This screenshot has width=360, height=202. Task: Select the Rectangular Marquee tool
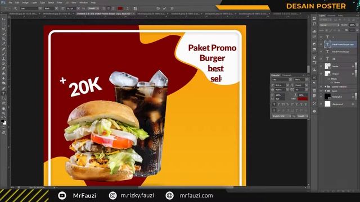4,24
